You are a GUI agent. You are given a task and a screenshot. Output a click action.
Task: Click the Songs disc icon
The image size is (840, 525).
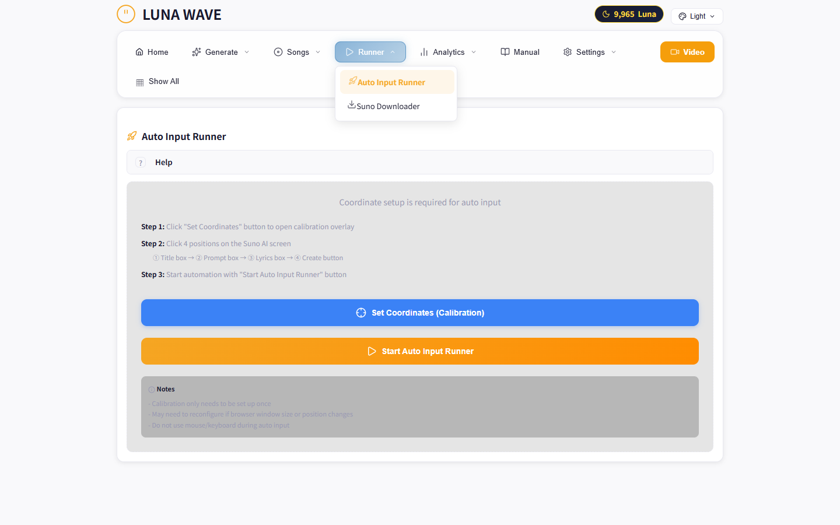tap(278, 52)
